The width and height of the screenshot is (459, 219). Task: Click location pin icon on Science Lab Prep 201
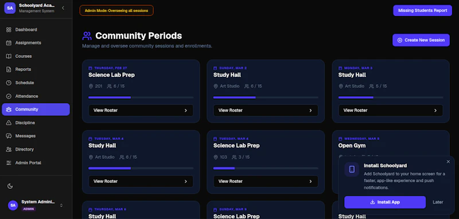[x=91, y=86]
